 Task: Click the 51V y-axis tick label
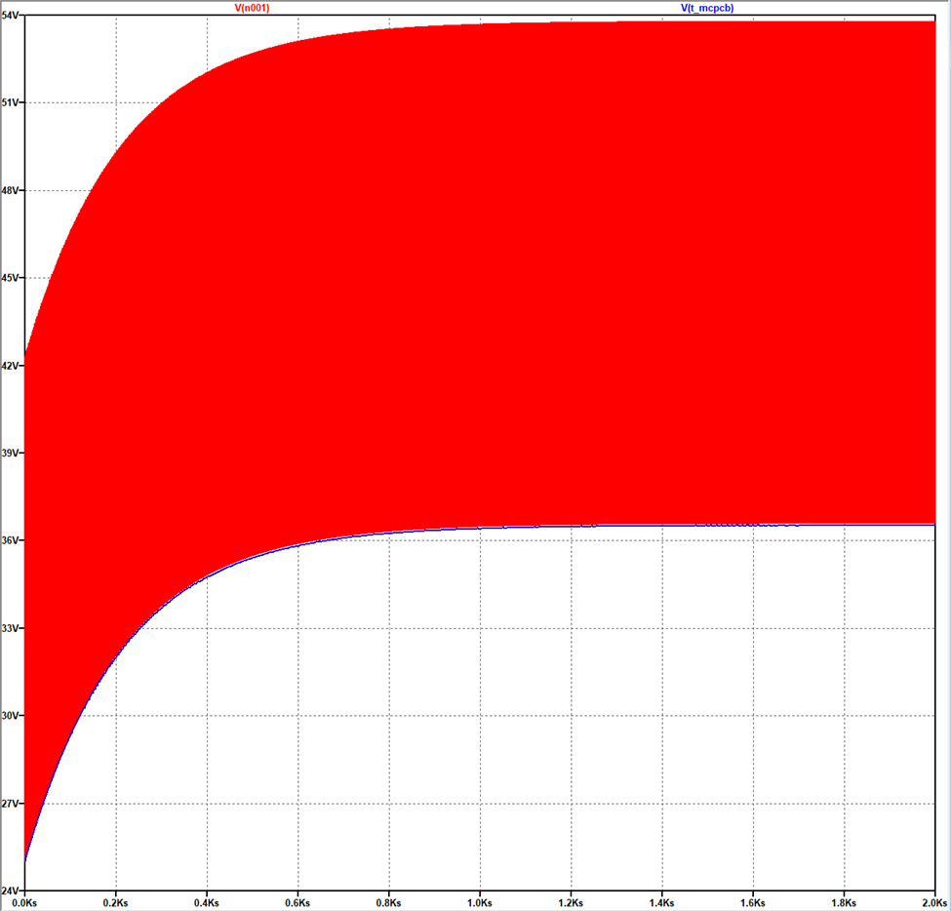click(x=12, y=102)
